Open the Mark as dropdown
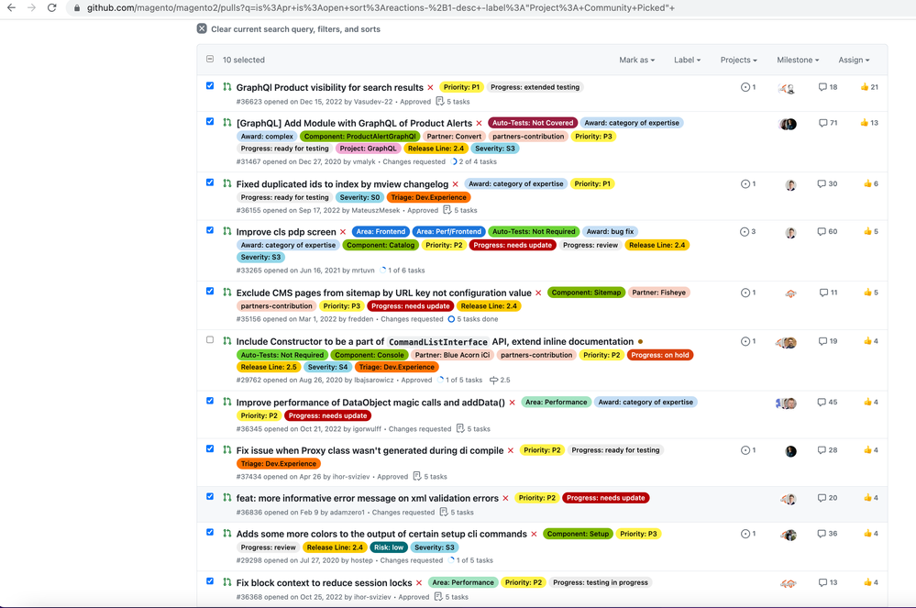Screen dimensions: 916x608 tap(636, 61)
